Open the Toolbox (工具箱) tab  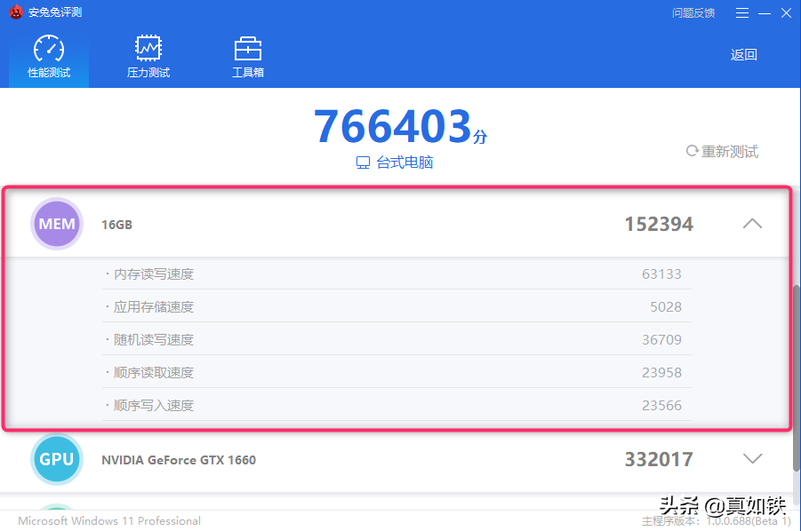(x=247, y=57)
